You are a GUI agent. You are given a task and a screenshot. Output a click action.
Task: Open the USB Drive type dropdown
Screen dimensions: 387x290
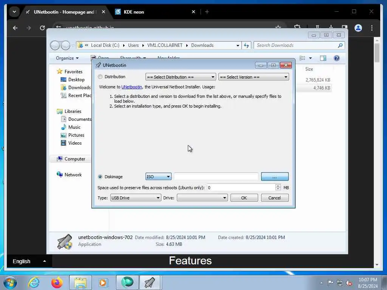click(x=136, y=198)
